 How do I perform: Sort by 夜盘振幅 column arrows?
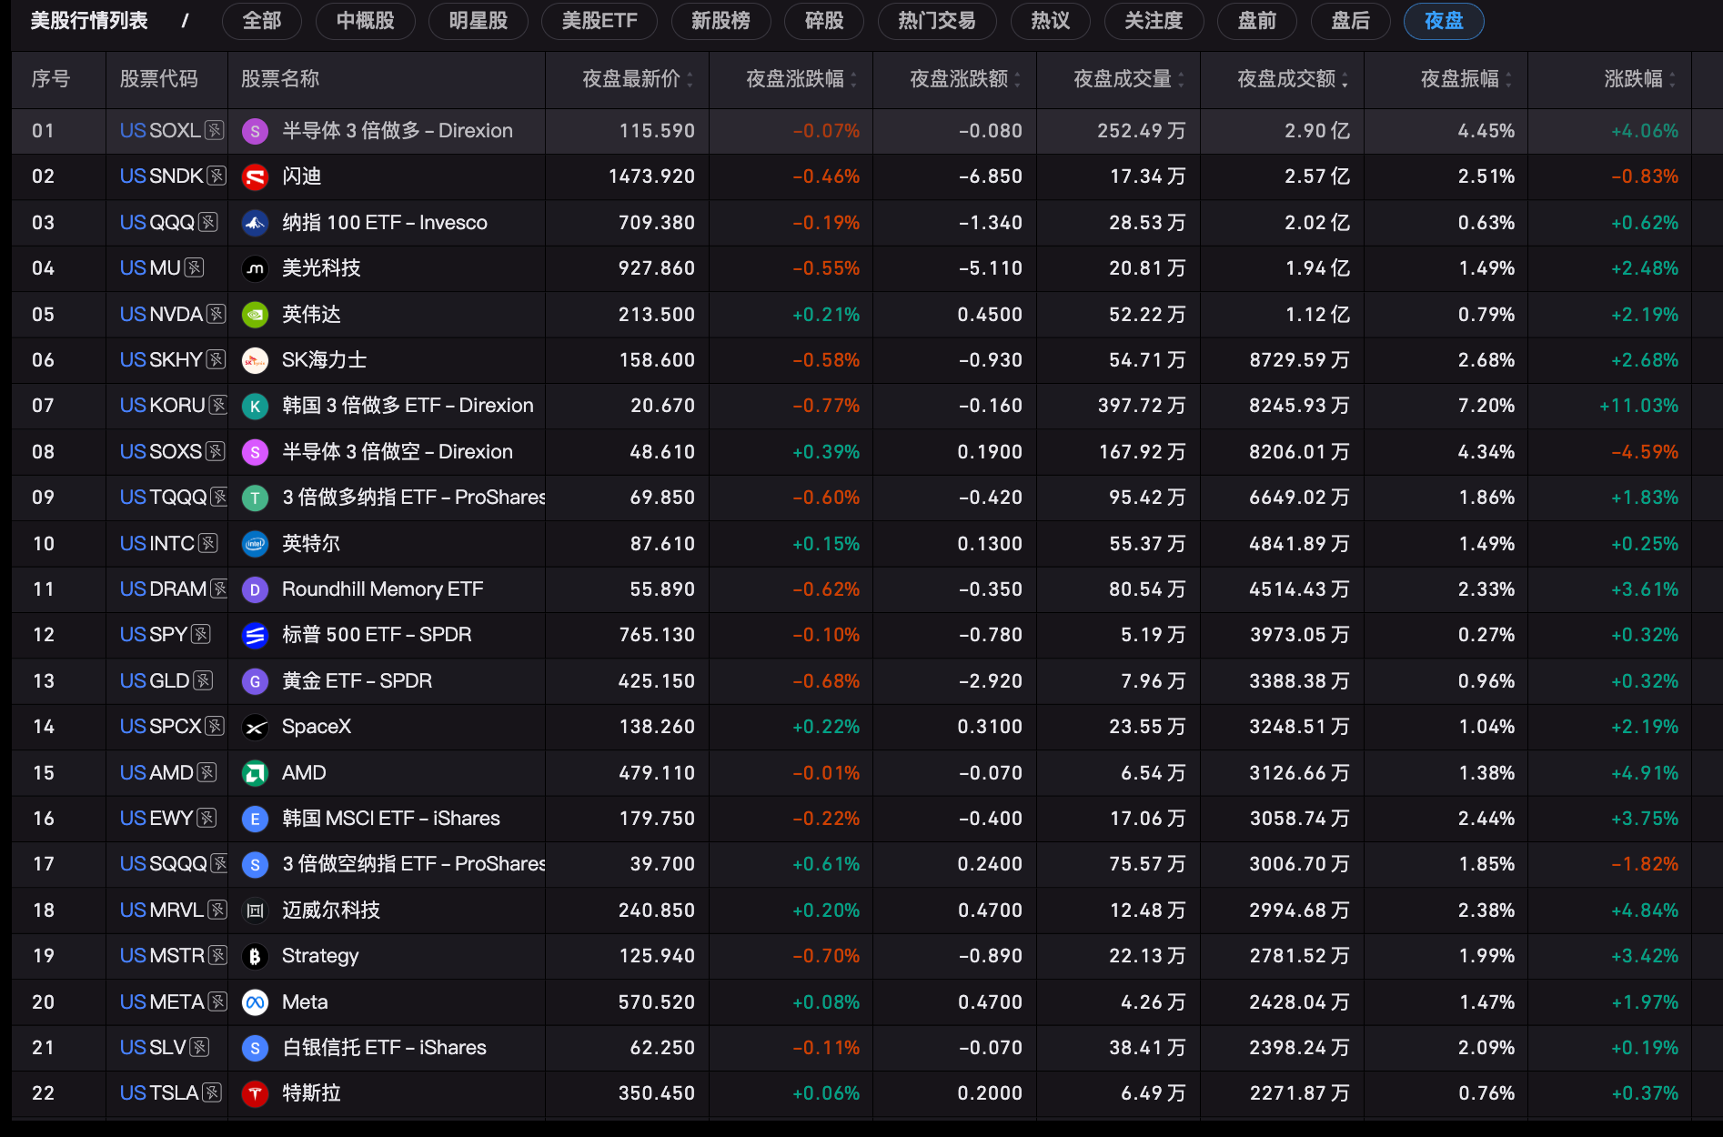tap(1508, 80)
